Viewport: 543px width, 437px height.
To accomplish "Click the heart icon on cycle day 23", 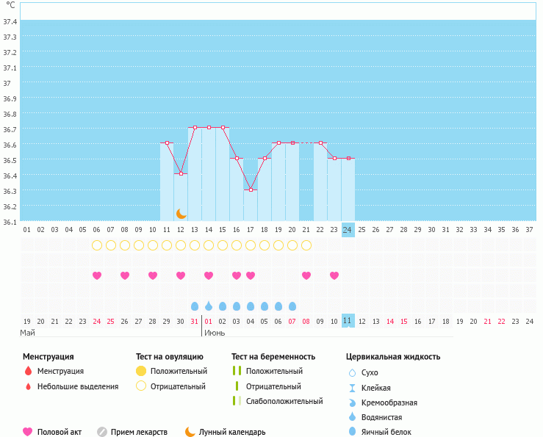I will coord(334,275).
